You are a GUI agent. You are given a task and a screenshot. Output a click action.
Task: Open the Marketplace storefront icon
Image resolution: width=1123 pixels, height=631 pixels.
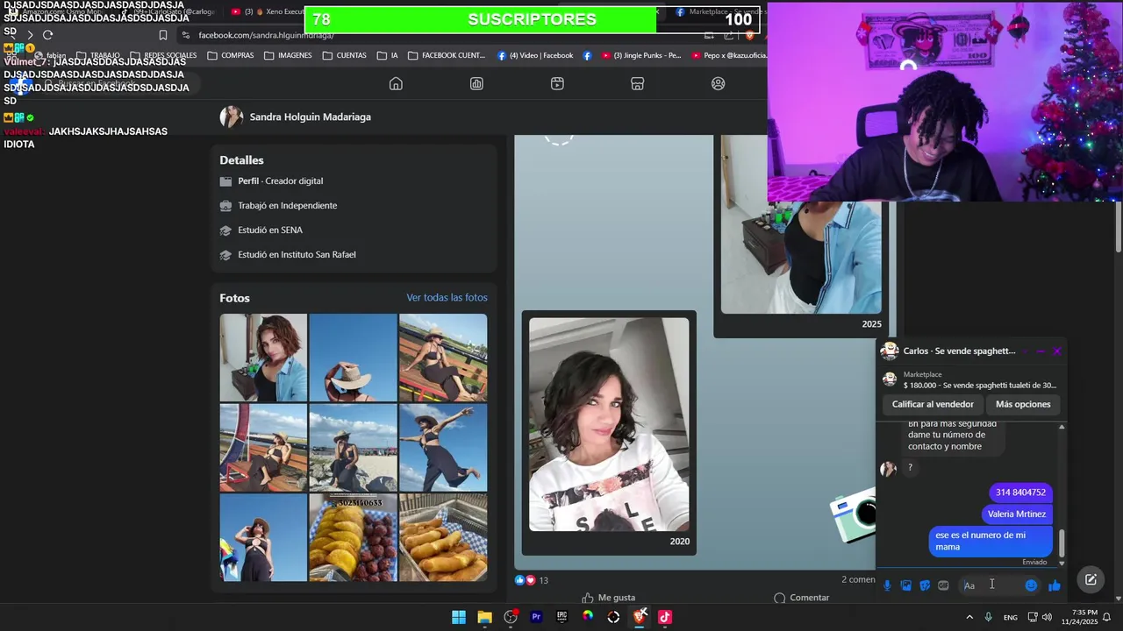[638, 83]
